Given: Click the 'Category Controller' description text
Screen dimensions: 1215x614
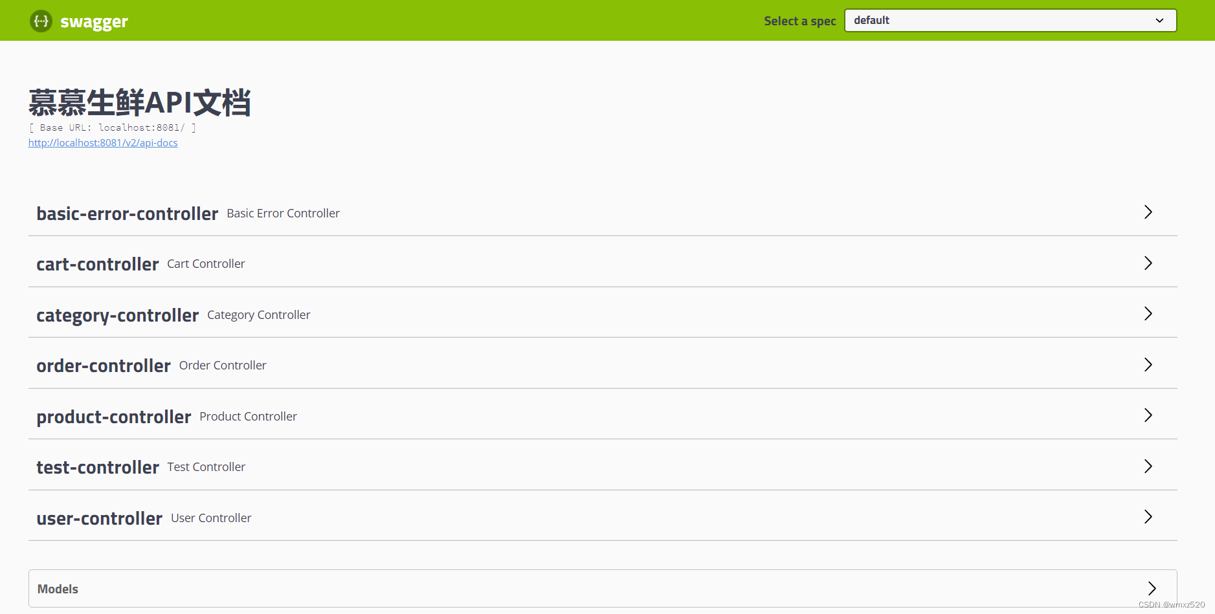Looking at the screenshot, I should tap(259, 315).
